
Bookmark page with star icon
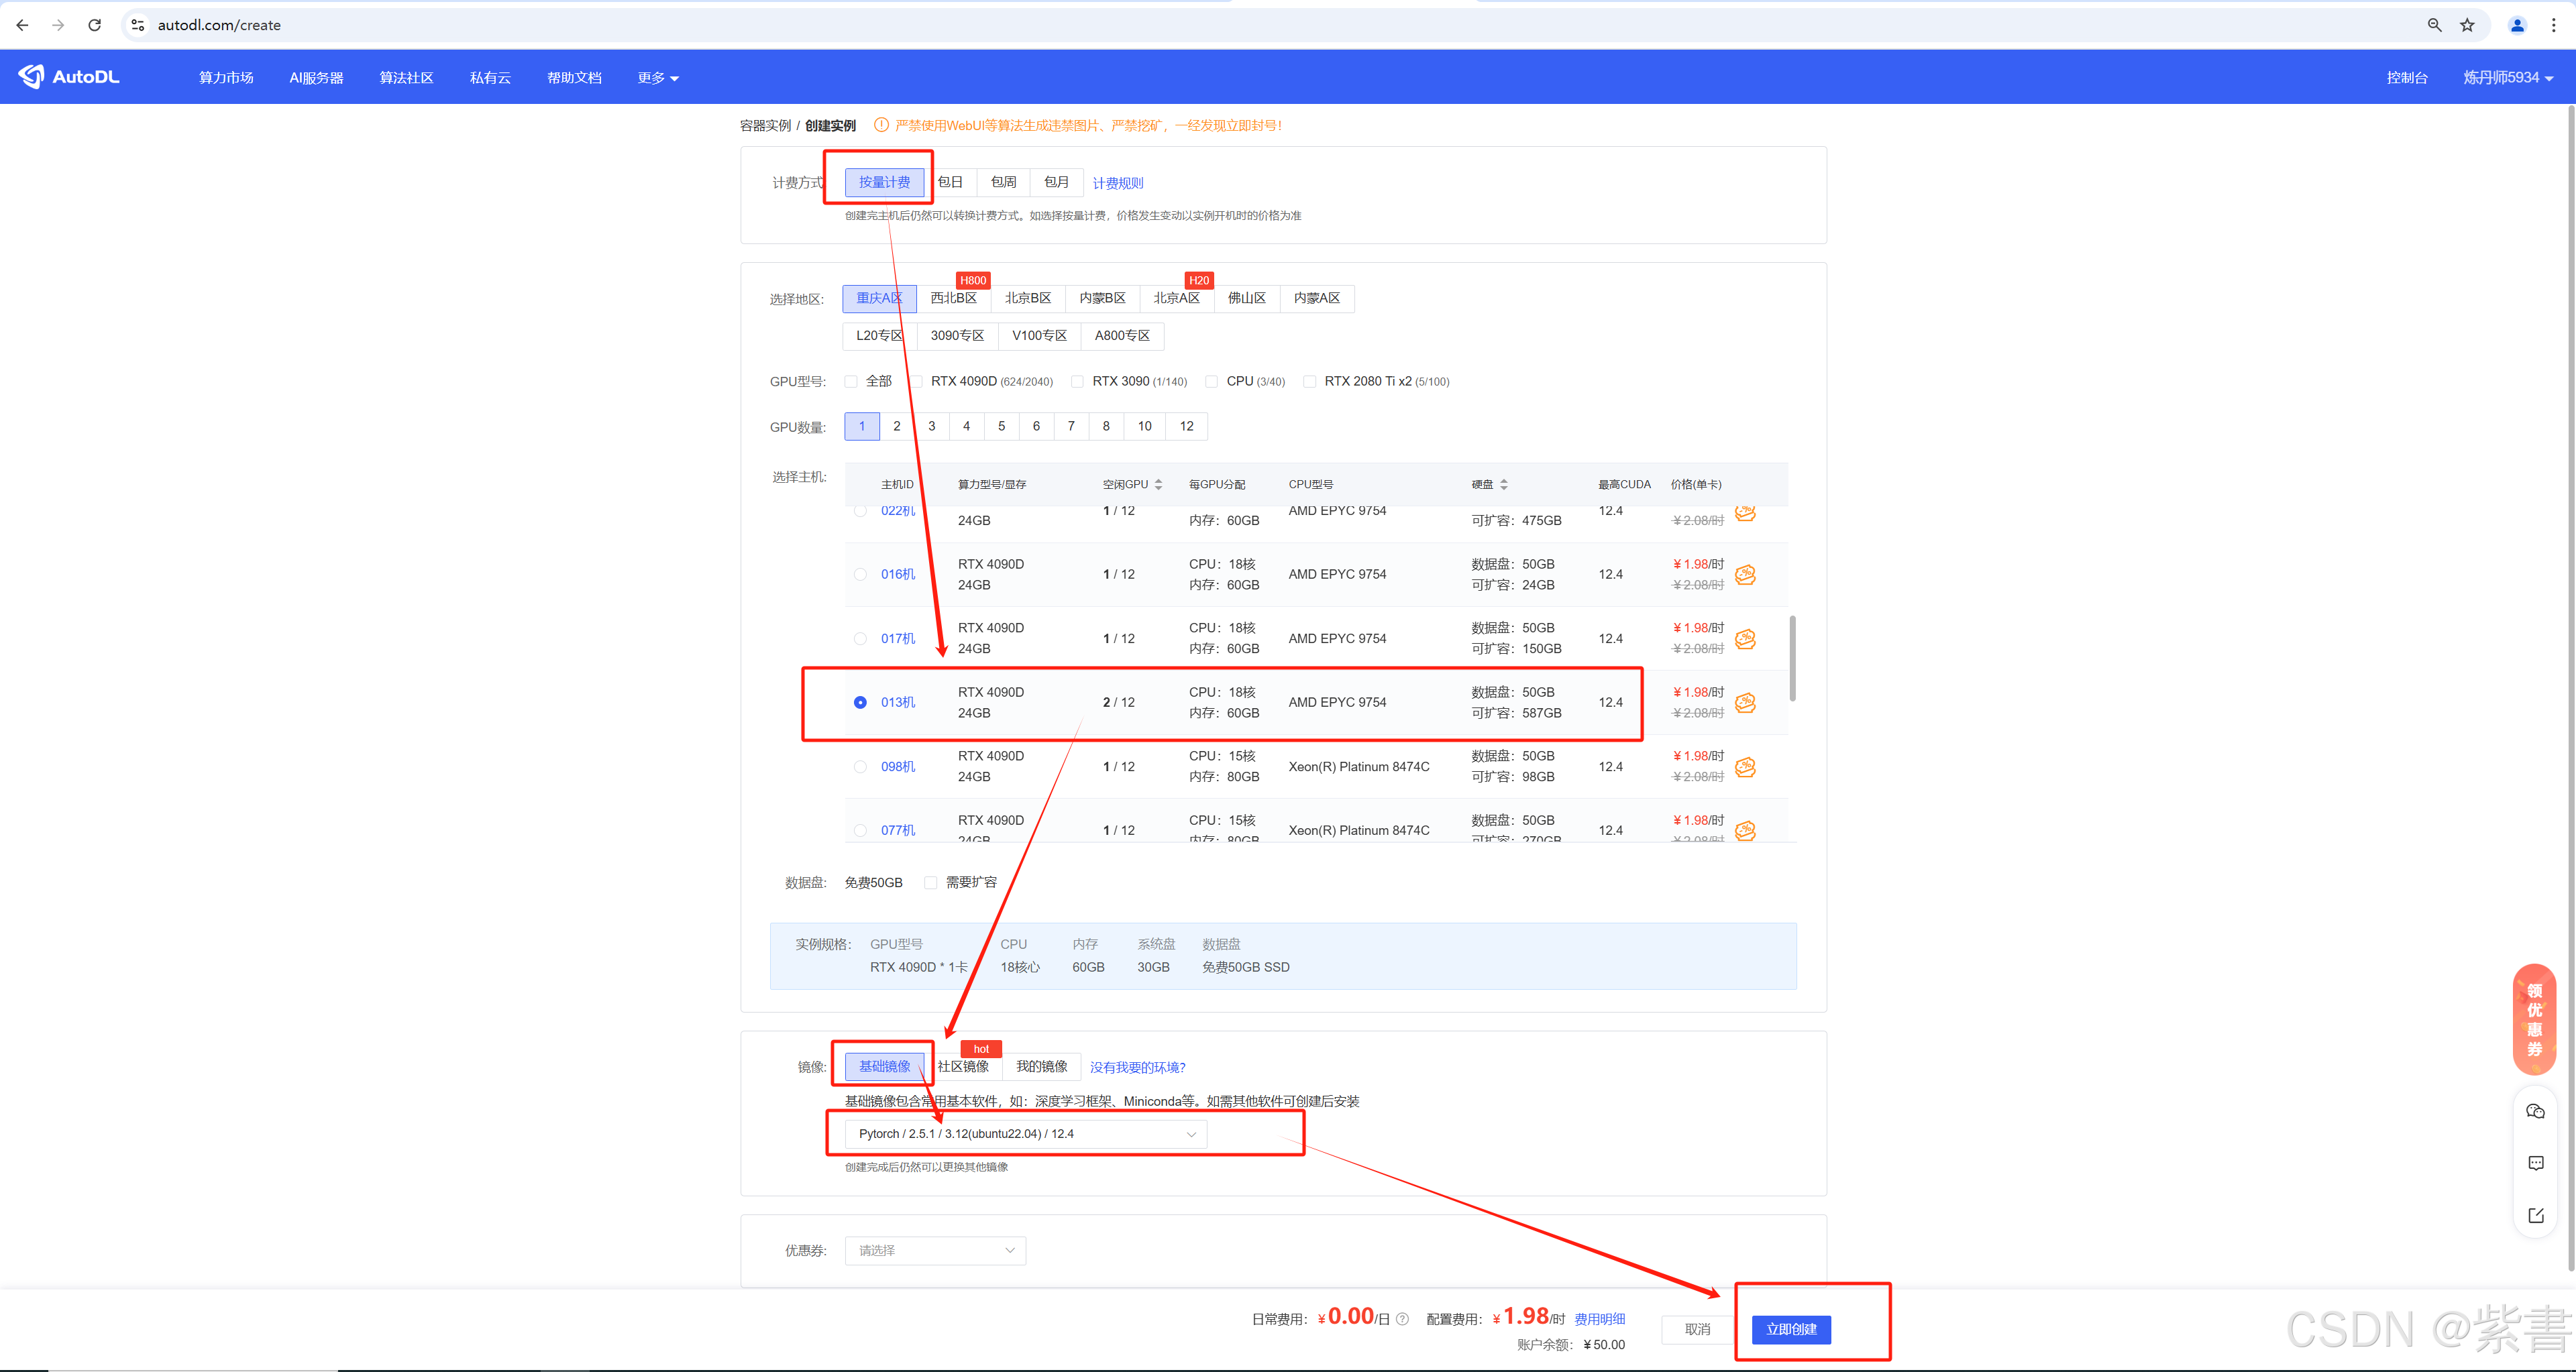tap(2467, 25)
